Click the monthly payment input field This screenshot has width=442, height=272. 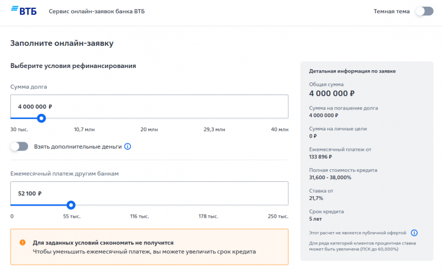[x=149, y=193]
